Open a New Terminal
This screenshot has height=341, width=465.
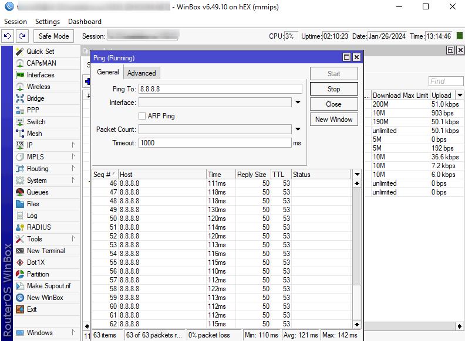pyautogui.click(x=46, y=251)
